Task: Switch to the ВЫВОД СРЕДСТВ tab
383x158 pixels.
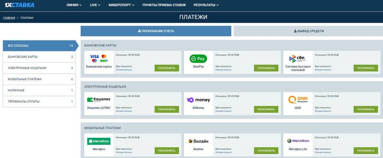Action: [x=308, y=31]
